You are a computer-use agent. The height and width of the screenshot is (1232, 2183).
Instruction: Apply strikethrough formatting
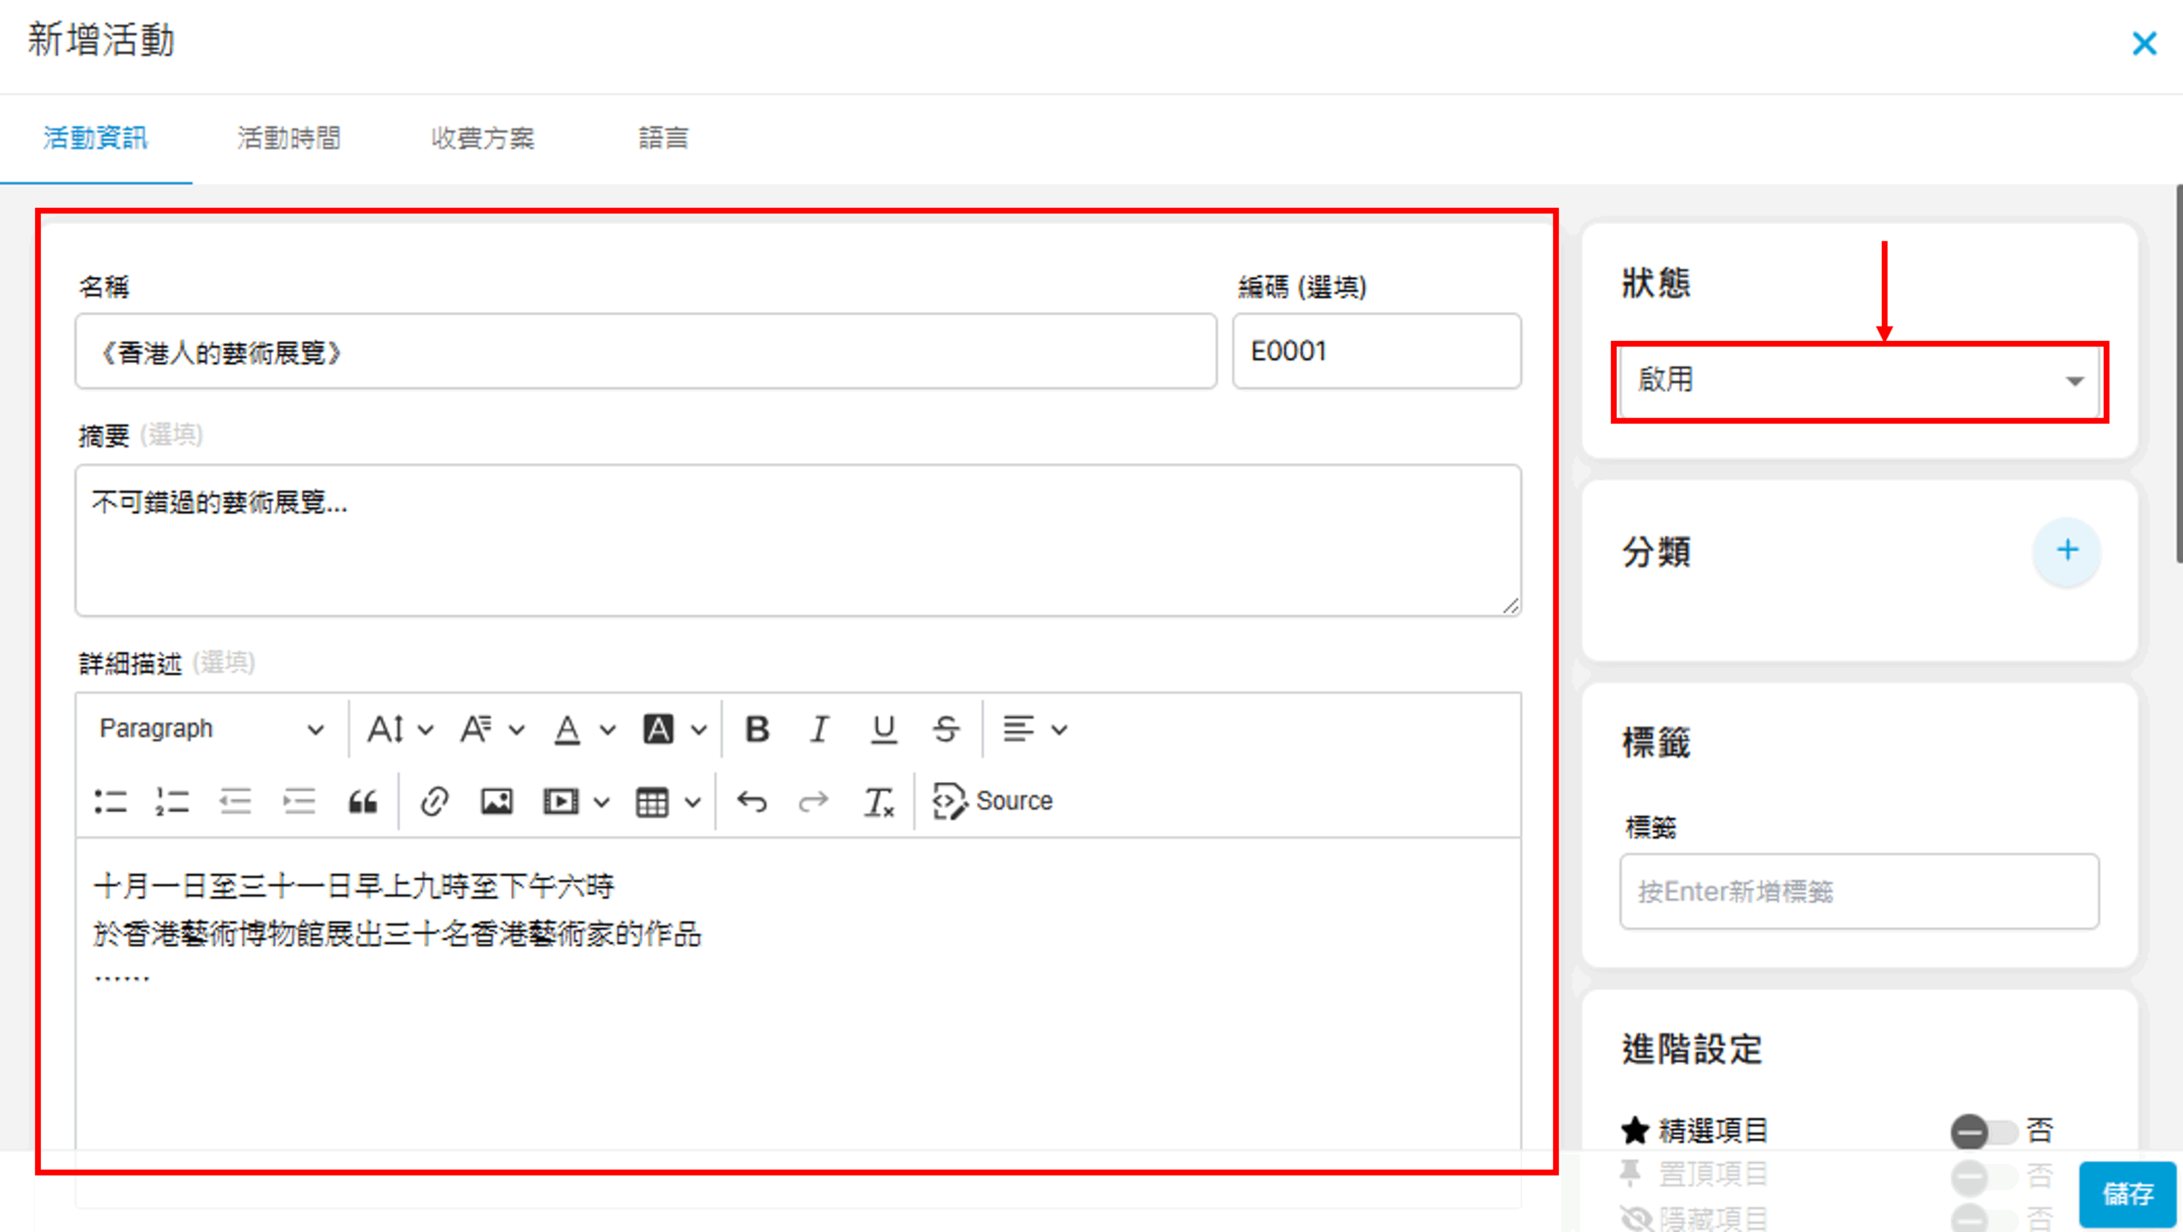coord(946,729)
